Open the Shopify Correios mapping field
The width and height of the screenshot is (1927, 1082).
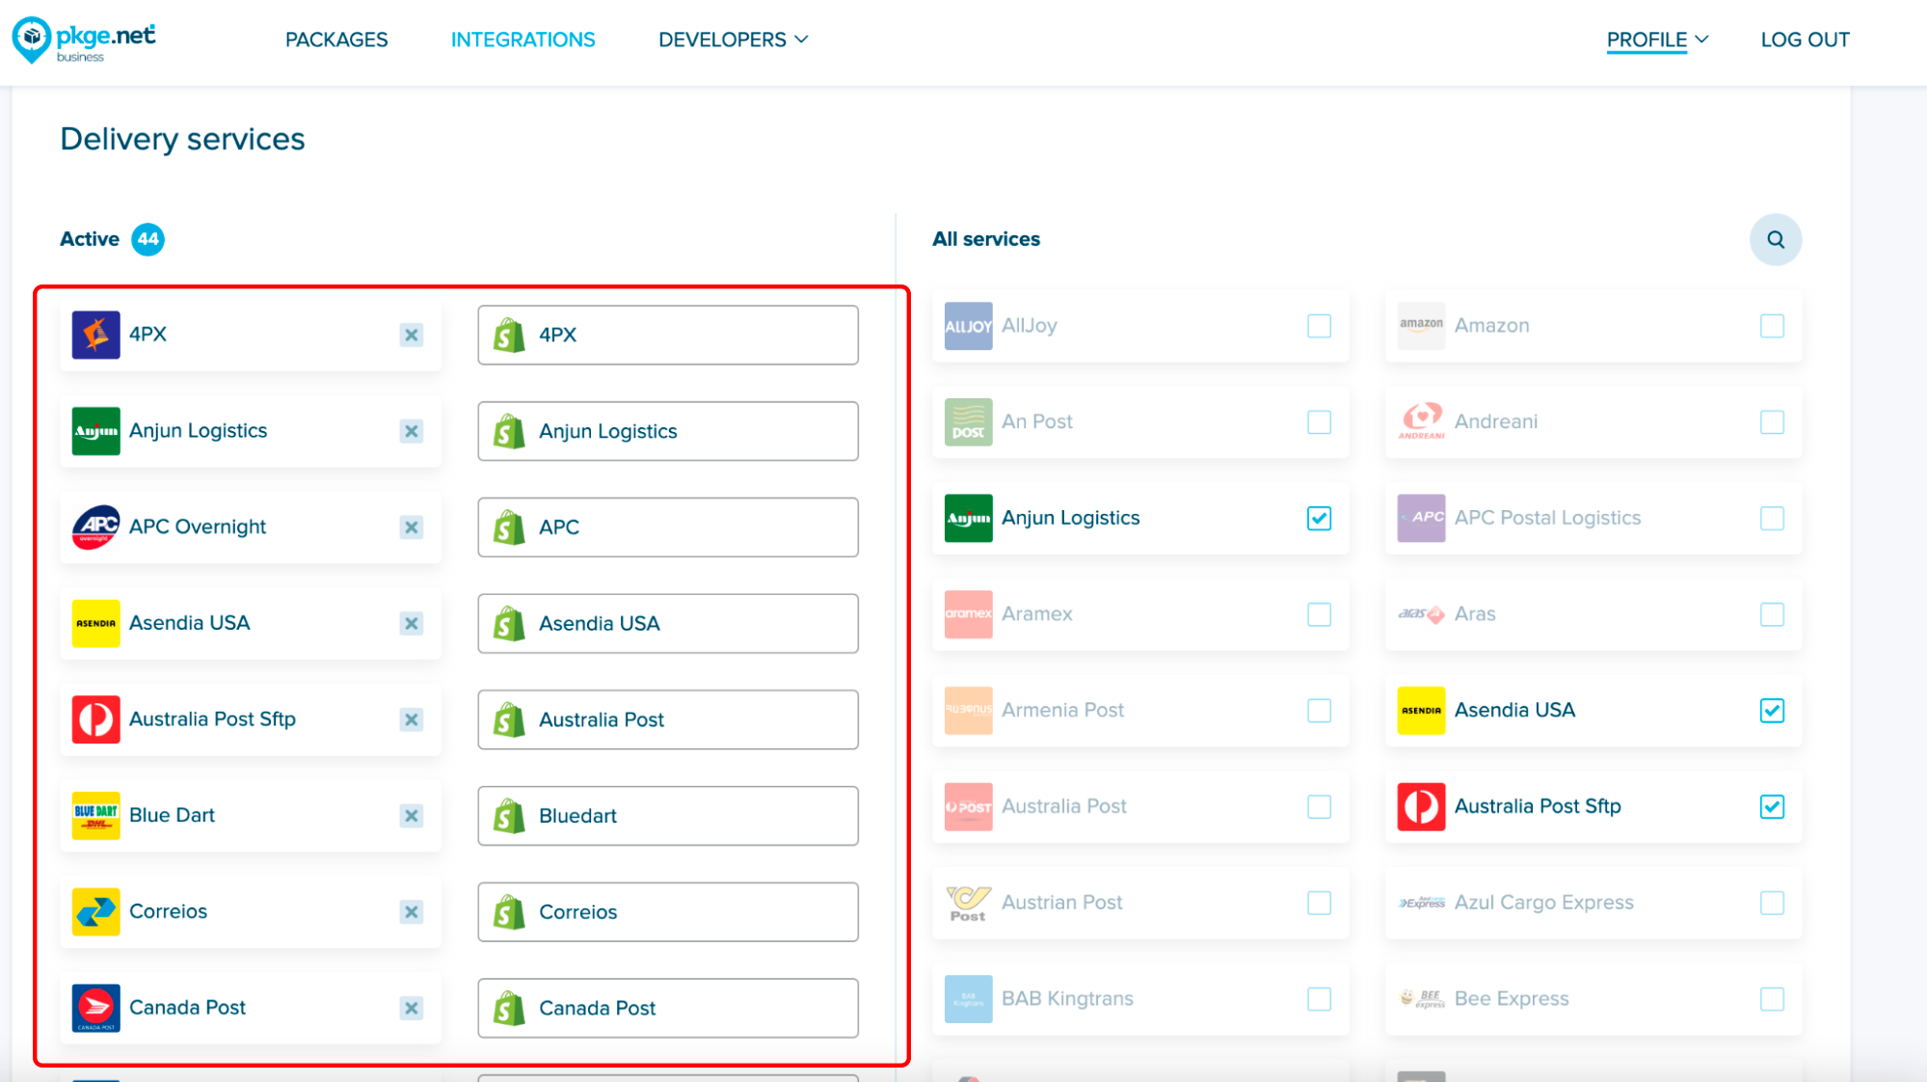click(x=668, y=911)
